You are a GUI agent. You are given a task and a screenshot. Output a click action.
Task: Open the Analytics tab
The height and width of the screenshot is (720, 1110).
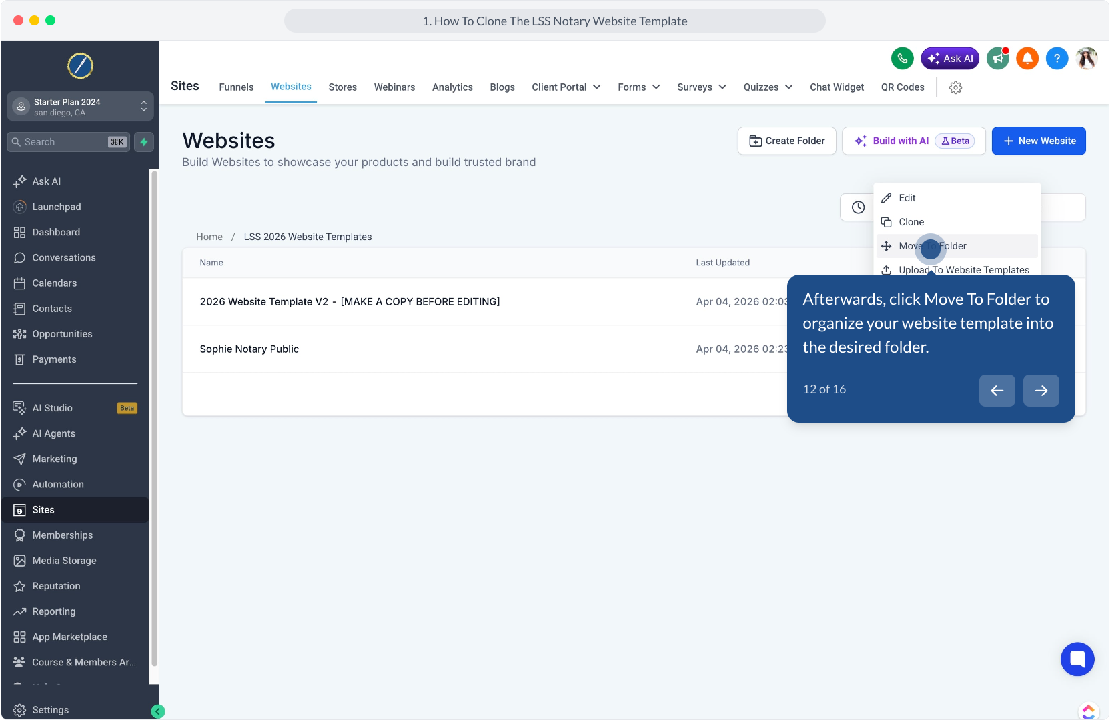point(452,87)
